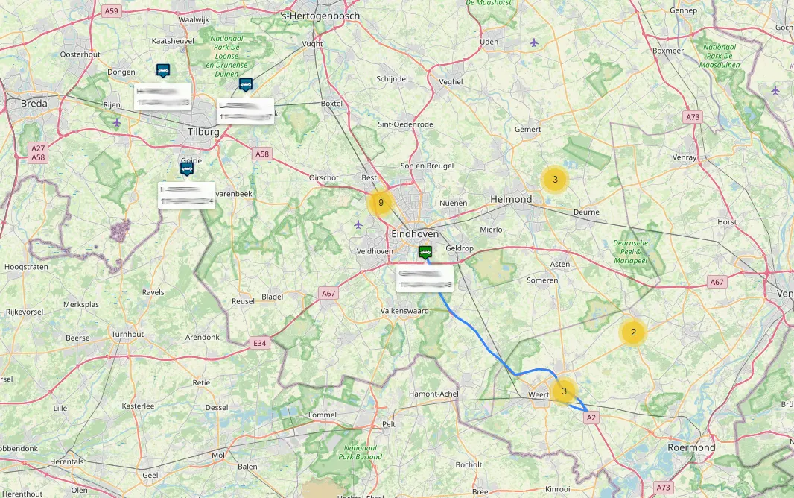Click the Veldhoven town label
The height and width of the screenshot is (498, 794).
[x=375, y=250]
